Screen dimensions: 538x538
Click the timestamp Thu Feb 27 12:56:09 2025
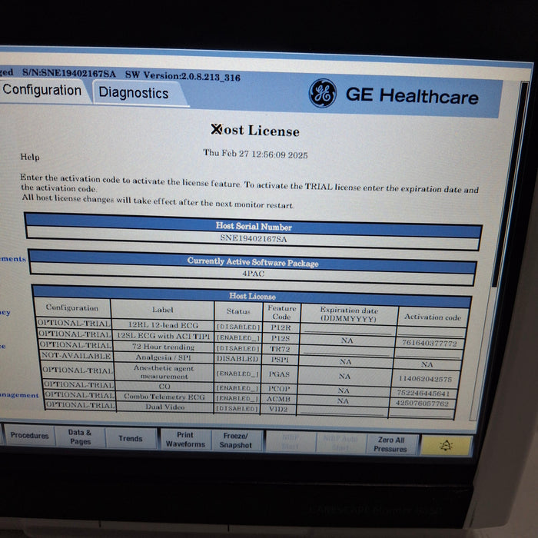point(255,154)
